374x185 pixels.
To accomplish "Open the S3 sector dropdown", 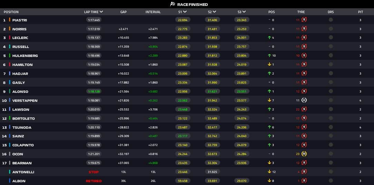I will [244, 12].
